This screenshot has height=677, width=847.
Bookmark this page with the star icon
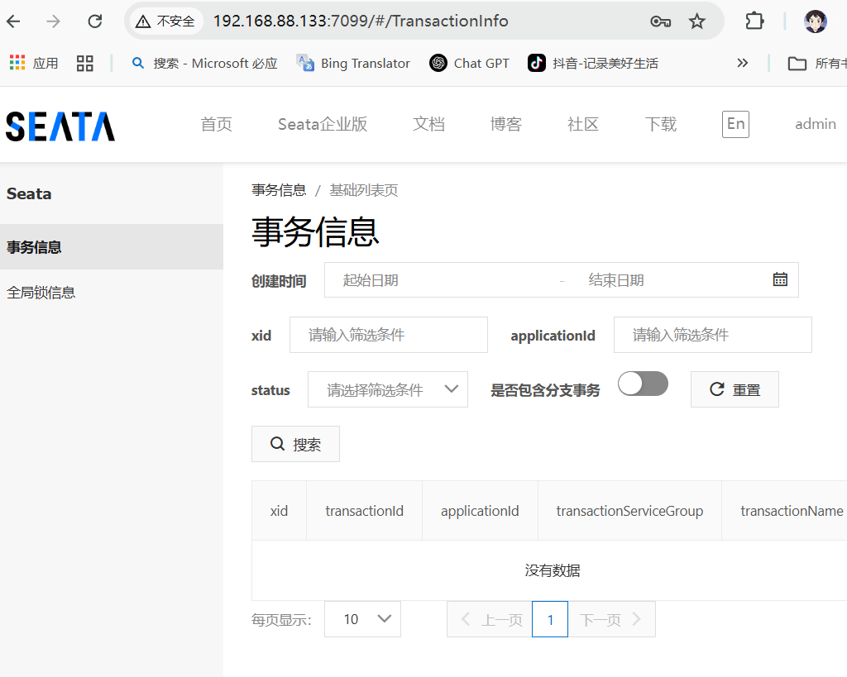coord(697,21)
